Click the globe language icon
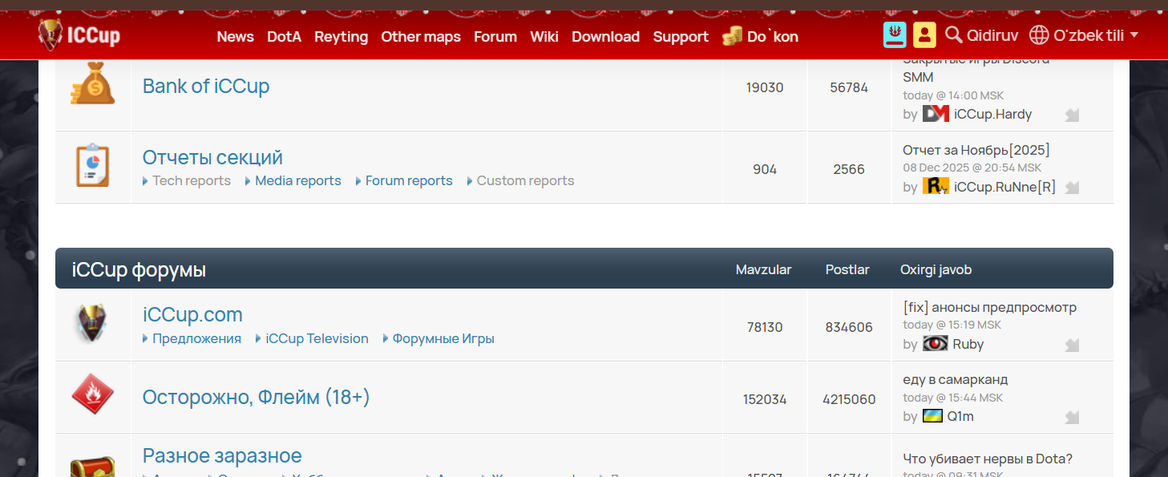Image resolution: width=1168 pixels, height=477 pixels. (x=1039, y=34)
